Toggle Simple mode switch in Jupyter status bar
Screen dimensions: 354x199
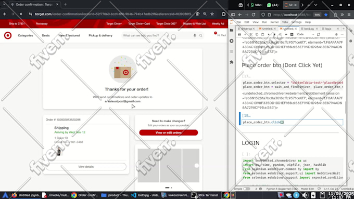(247, 189)
